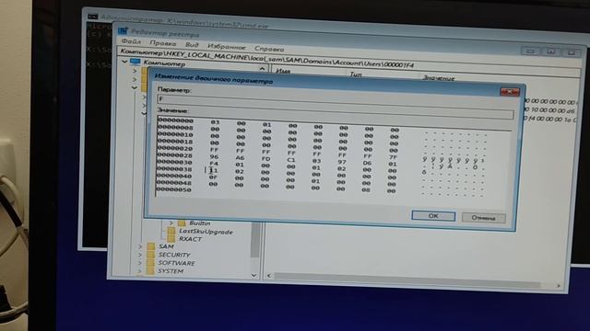Viewport: 590px width, 331px height.
Task: Click the RXACT folder icon
Action: (x=171, y=239)
